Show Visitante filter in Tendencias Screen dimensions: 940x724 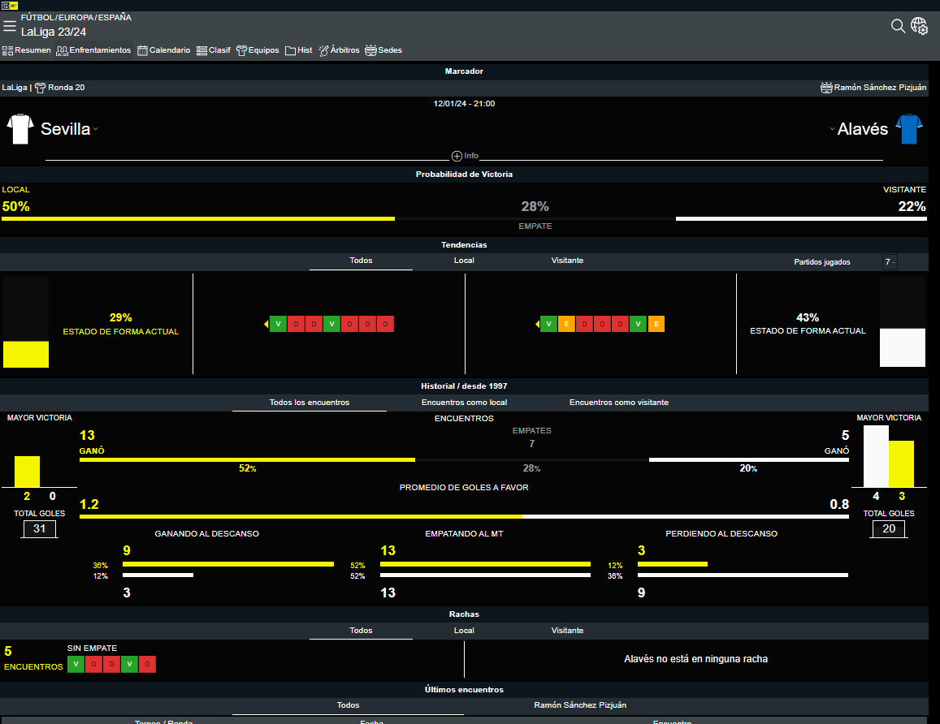click(x=567, y=261)
